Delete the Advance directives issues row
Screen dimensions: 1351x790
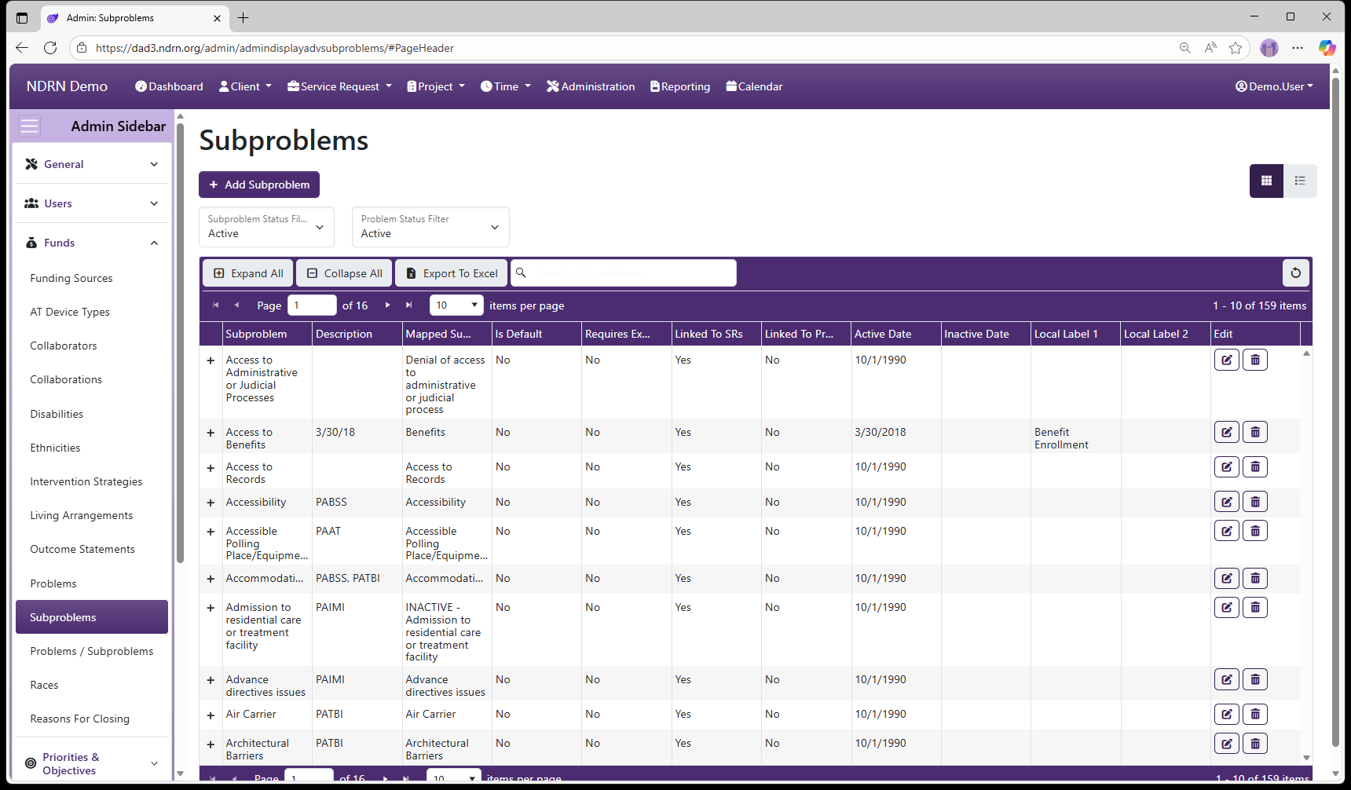tap(1254, 679)
